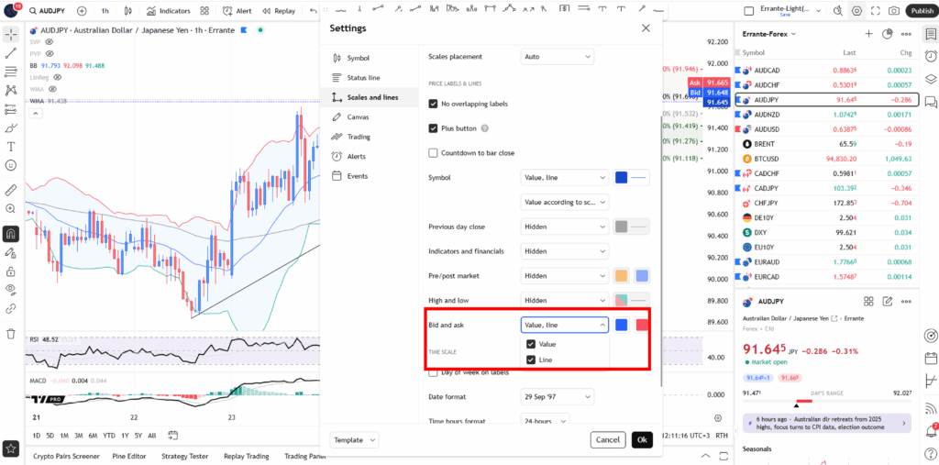The height and width of the screenshot is (465, 939).
Task: Create an Alert from top toolbar
Action: [238, 11]
